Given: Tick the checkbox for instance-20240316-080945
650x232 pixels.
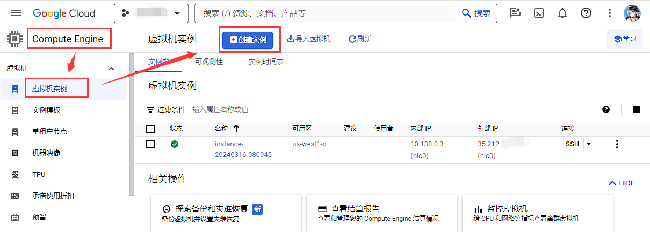Looking at the screenshot, I should [150, 144].
